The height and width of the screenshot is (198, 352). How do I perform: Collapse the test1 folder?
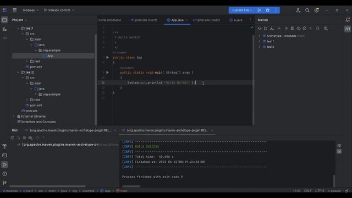(18, 28)
